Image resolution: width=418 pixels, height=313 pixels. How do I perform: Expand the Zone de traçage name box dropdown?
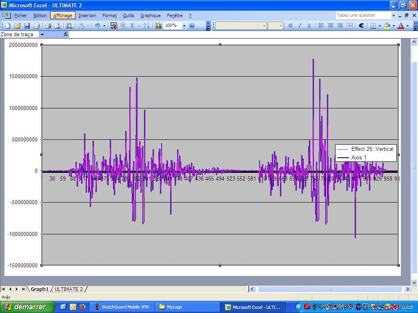pyautogui.click(x=42, y=35)
